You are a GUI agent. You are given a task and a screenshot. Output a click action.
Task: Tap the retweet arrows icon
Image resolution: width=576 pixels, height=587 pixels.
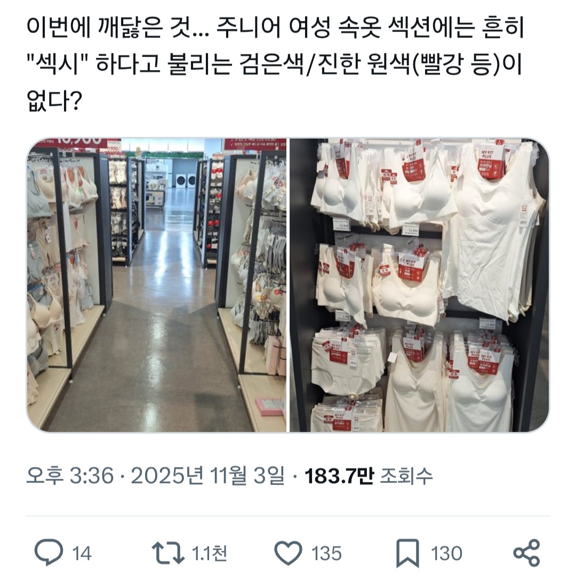click(x=167, y=553)
